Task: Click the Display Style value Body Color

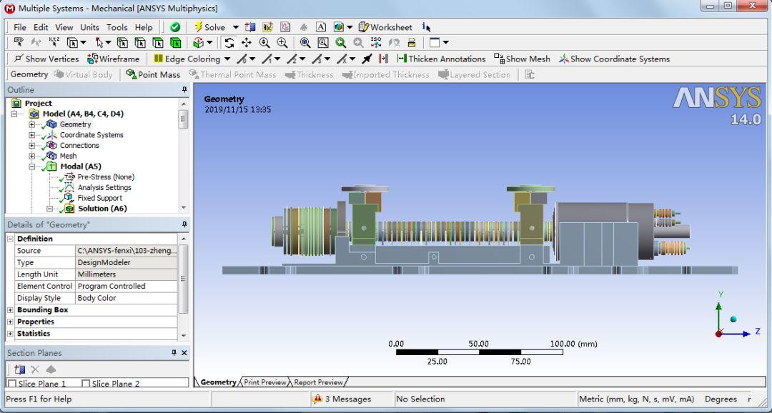Action: tap(126, 298)
